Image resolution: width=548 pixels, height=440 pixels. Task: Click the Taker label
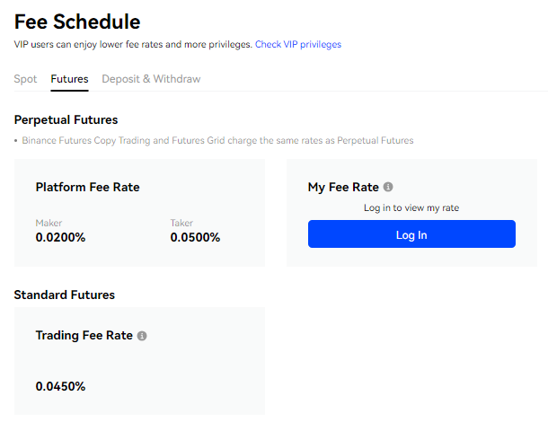click(x=182, y=223)
